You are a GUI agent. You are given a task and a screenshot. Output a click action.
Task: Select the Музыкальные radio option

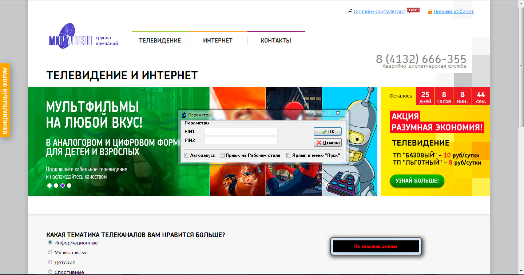[x=50, y=252]
